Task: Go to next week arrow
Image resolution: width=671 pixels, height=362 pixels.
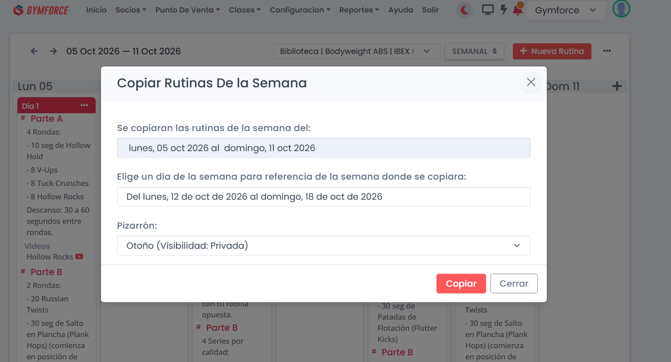Action: (x=54, y=51)
